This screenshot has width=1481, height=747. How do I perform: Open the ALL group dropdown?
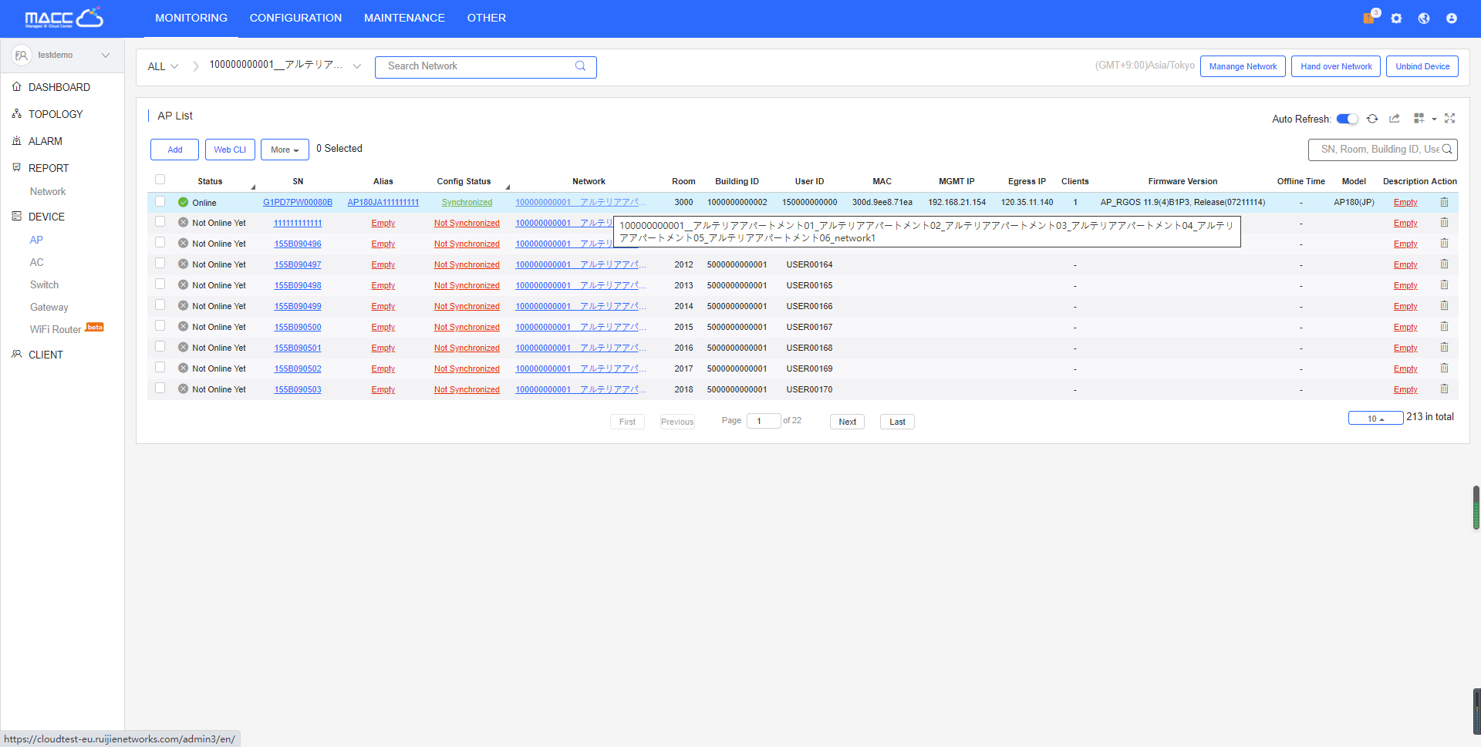(163, 66)
